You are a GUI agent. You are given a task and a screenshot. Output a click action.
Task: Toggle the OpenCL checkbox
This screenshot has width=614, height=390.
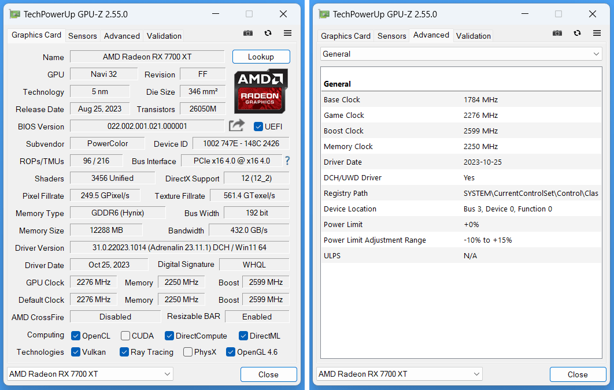coord(76,336)
